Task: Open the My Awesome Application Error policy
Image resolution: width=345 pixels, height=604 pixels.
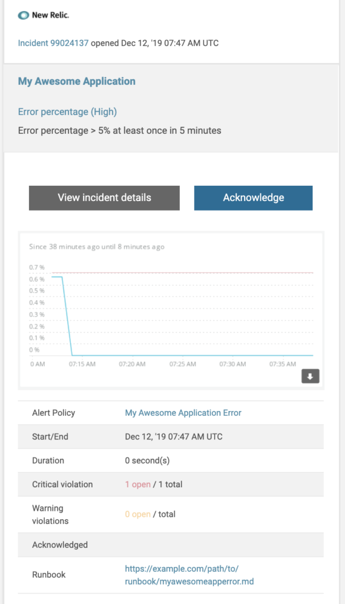Action: coord(183,413)
